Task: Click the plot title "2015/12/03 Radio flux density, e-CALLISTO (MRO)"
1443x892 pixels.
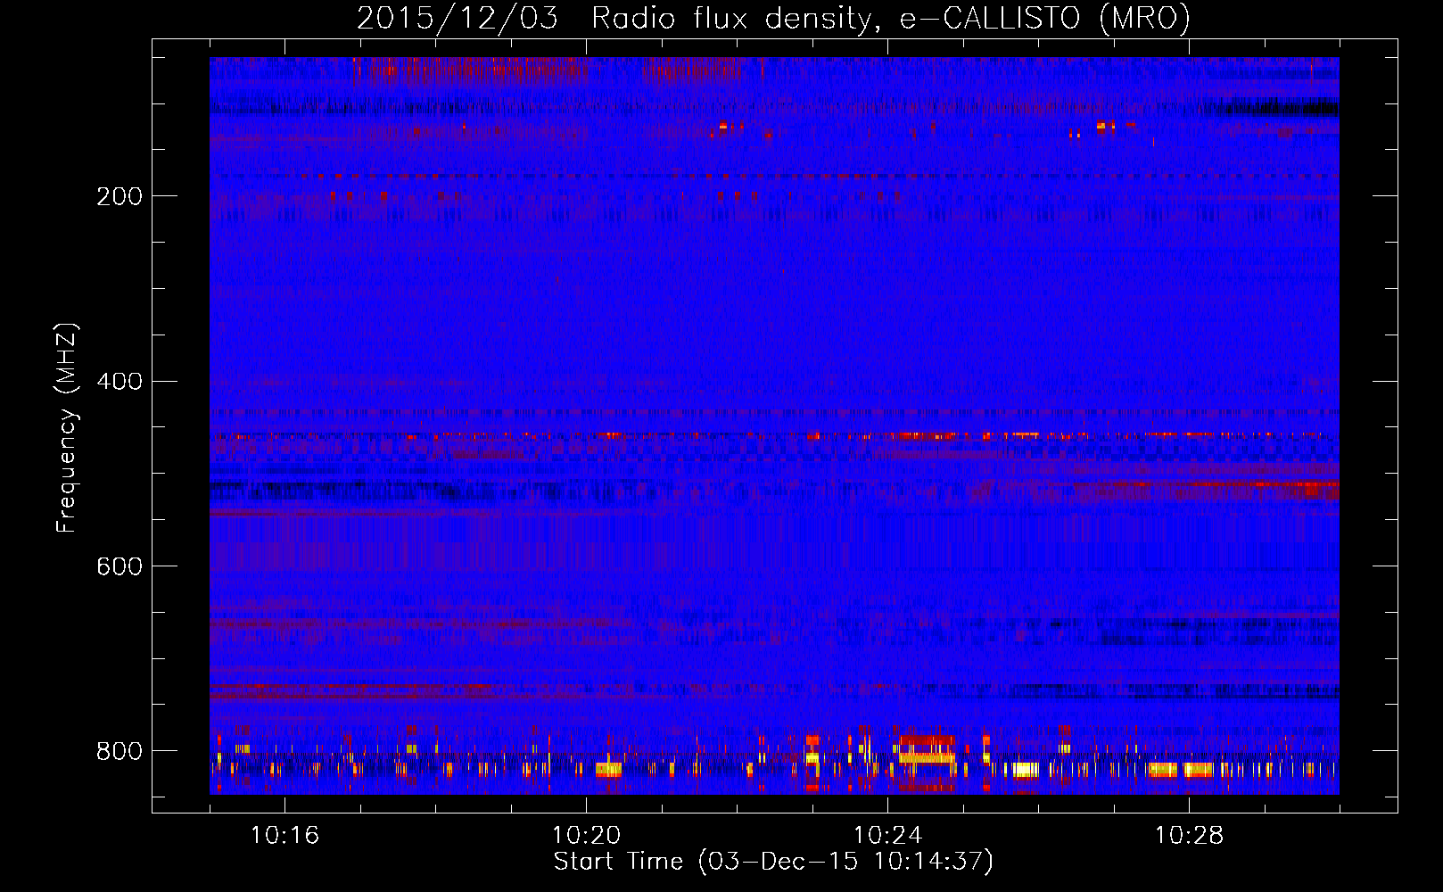Action: point(773,19)
